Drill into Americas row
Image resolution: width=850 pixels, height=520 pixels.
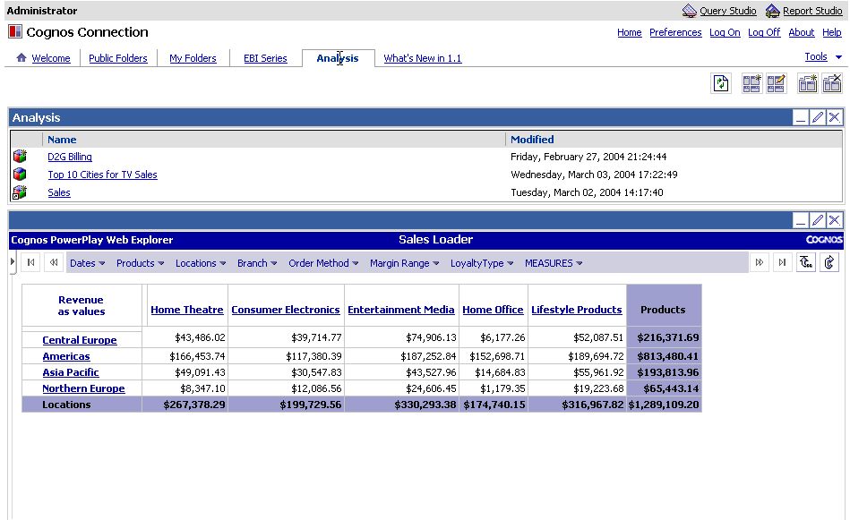(x=66, y=356)
